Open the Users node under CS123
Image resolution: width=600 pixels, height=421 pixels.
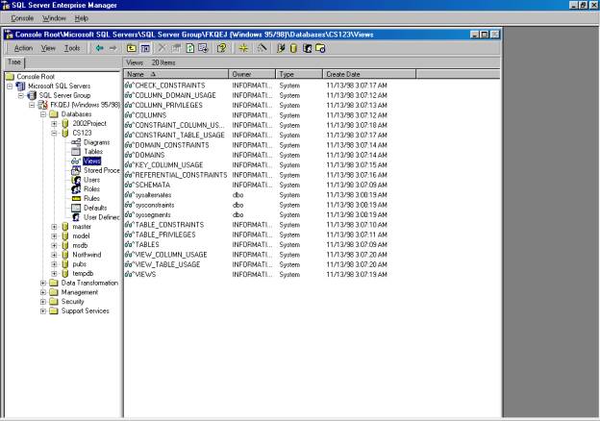coord(91,180)
